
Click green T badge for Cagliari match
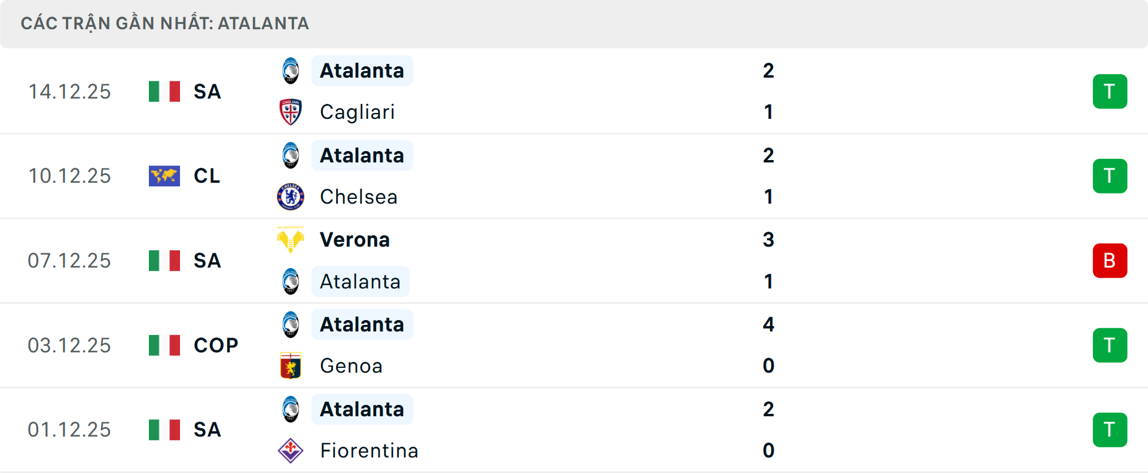pyautogui.click(x=1110, y=91)
